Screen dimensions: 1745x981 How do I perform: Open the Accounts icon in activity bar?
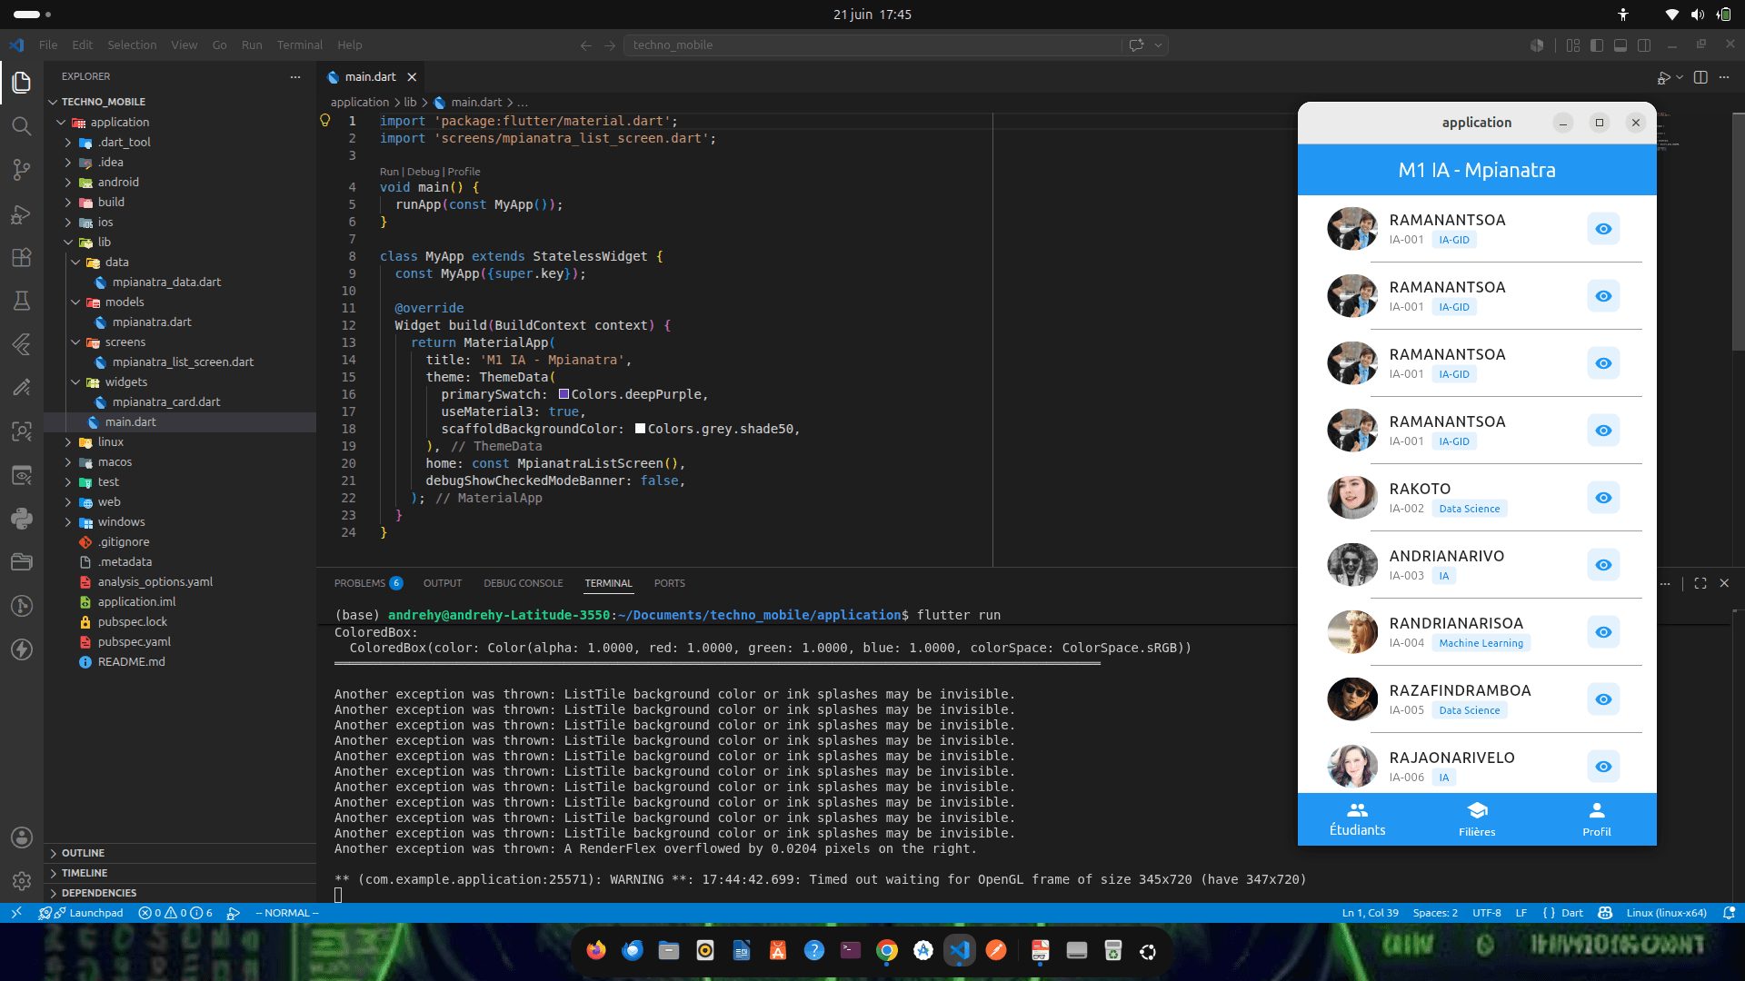tap(22, 837)
